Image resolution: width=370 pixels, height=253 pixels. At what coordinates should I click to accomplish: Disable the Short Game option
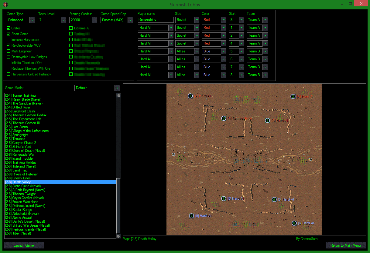(x=9, y=34)
